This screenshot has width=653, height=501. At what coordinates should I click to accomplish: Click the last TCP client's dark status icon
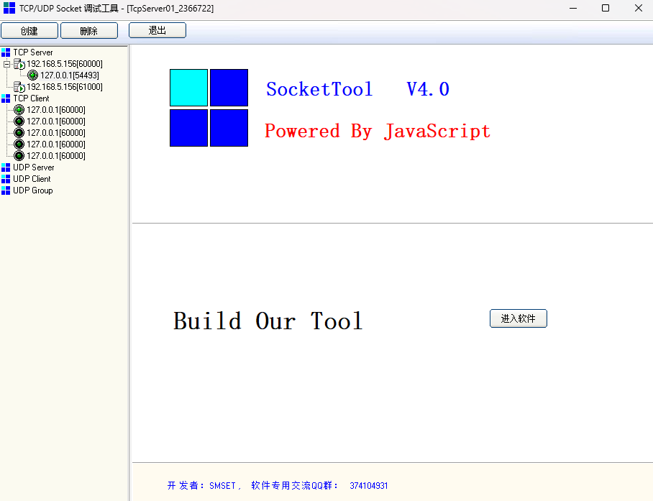19,156
